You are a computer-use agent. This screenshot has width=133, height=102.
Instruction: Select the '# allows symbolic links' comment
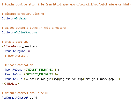click(34, 28)
